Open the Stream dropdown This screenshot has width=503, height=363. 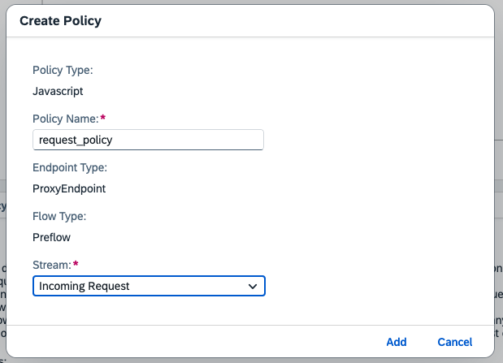point(149,286)
